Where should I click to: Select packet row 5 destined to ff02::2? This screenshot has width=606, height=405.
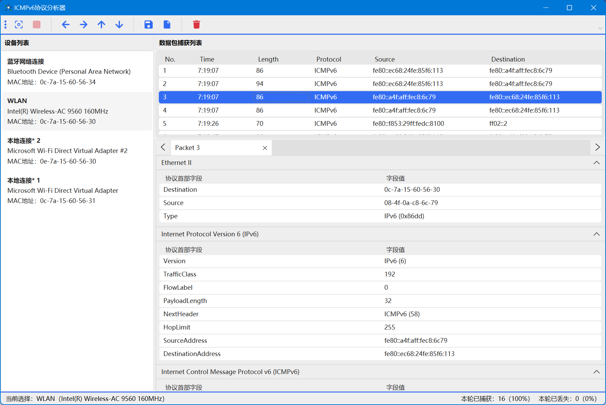pyautogui.click(x=380, y=124)
